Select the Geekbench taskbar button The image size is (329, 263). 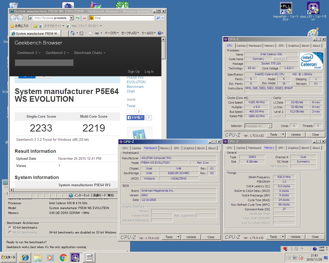pos(89,258)
